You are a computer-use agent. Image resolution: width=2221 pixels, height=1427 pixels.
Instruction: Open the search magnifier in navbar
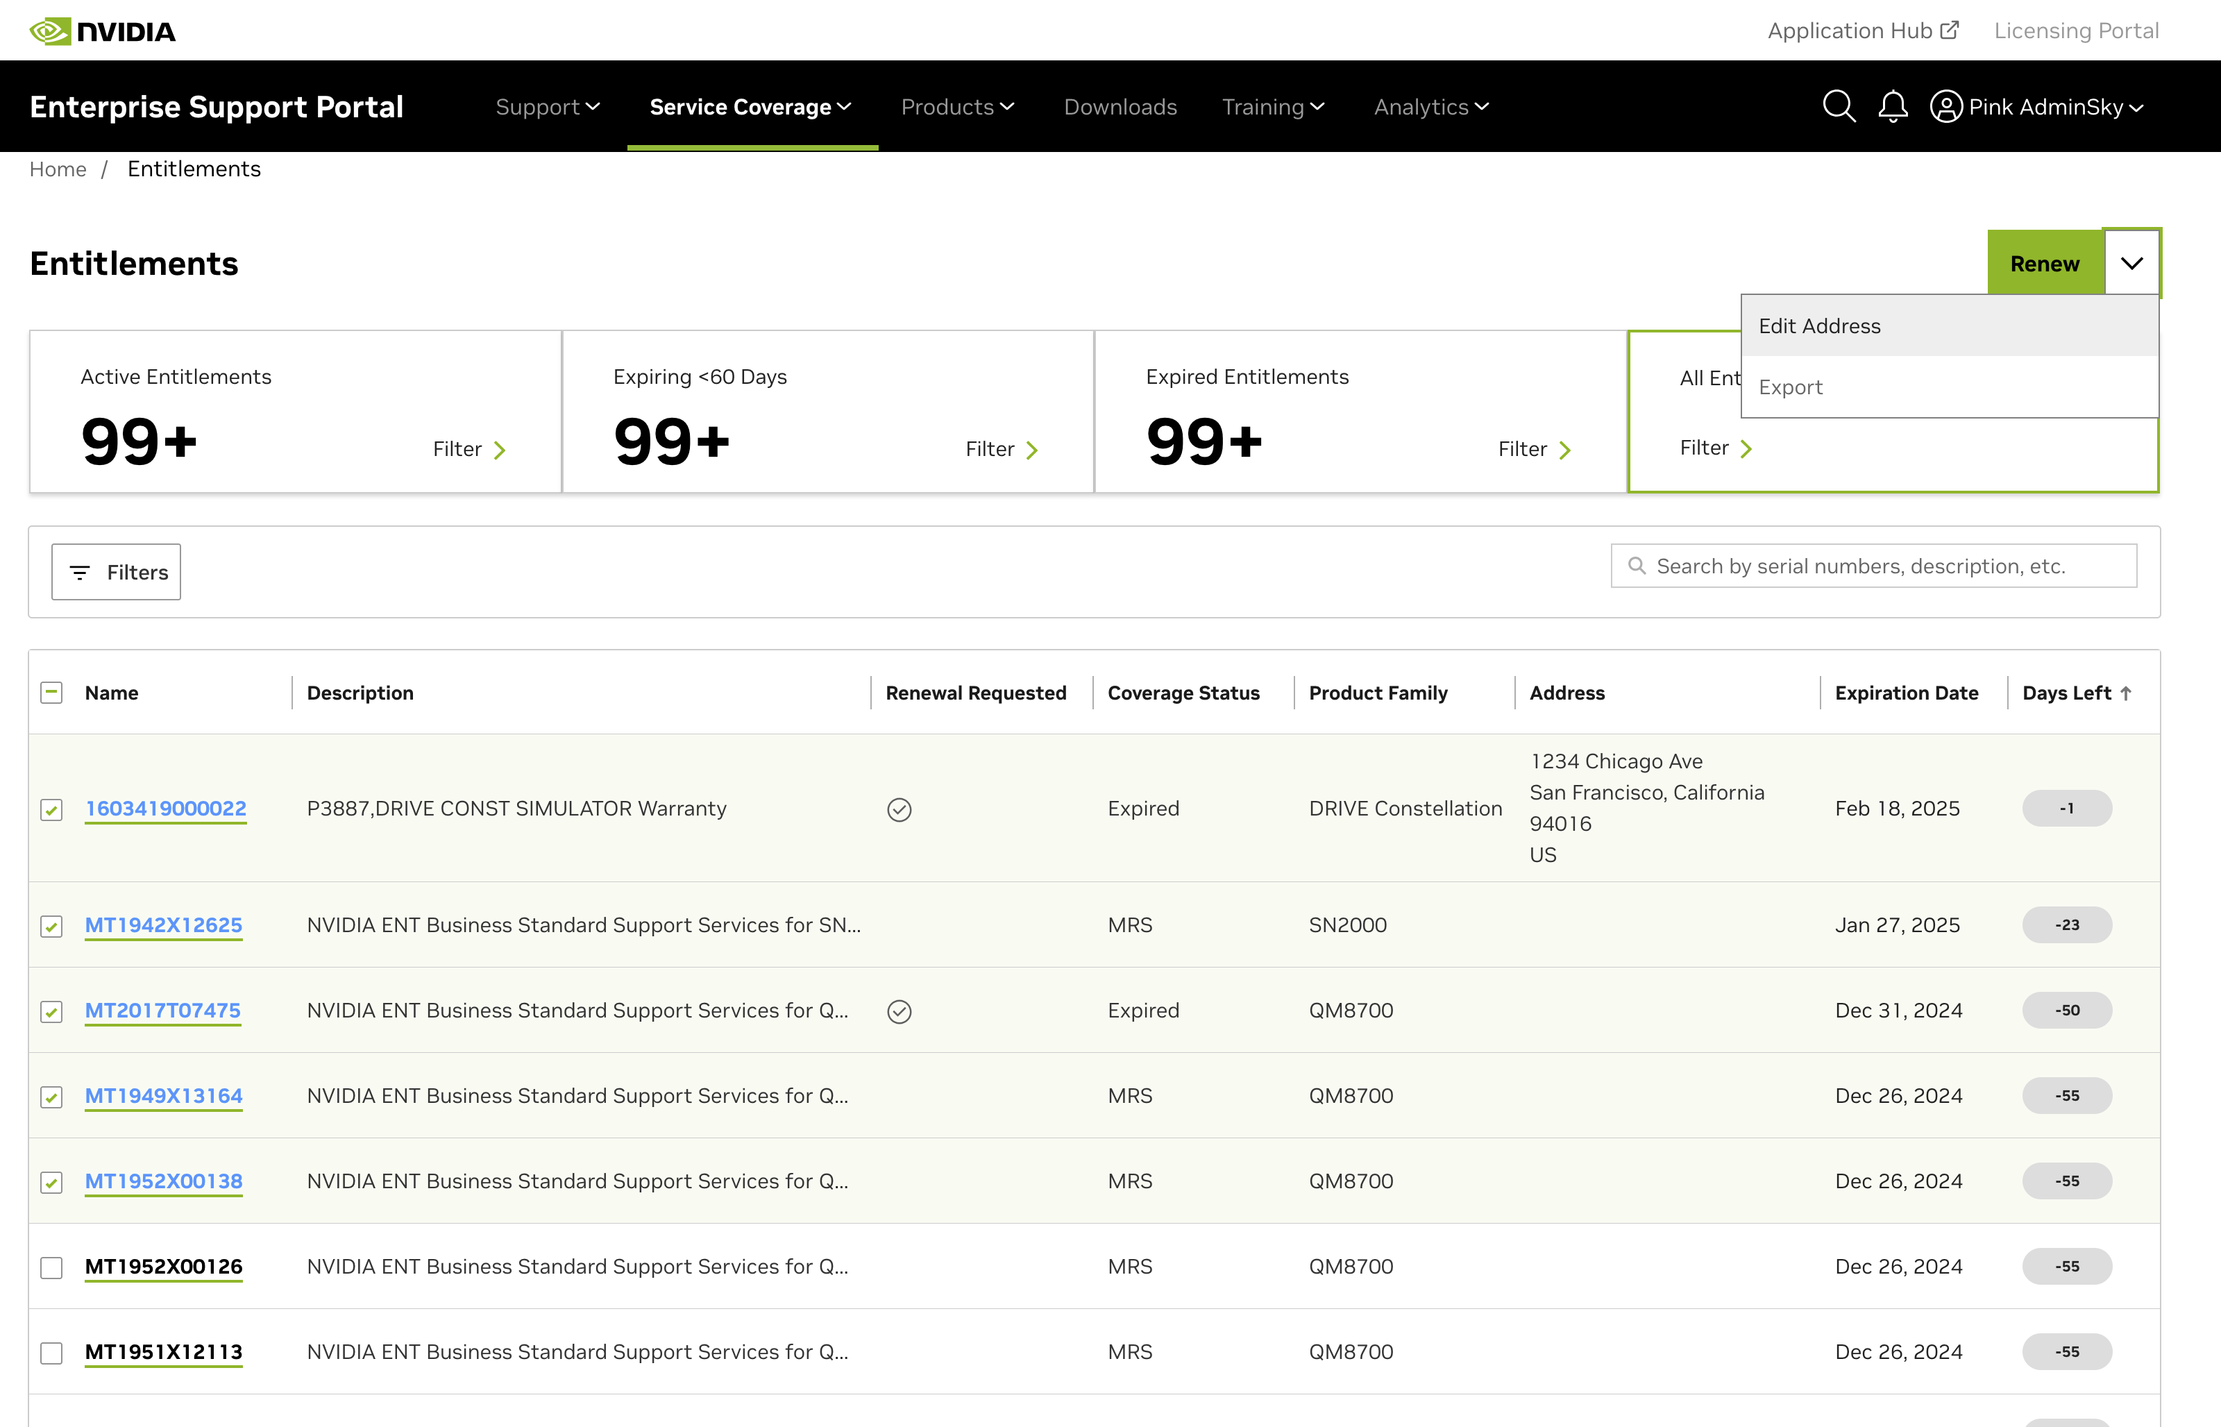click(x=1839, y=107)
